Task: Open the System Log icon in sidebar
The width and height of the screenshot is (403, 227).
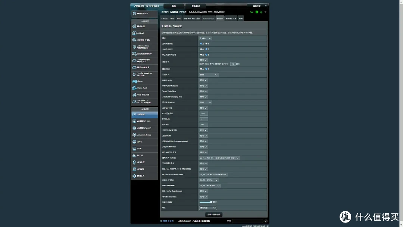Action: click(x=134, y=169)
